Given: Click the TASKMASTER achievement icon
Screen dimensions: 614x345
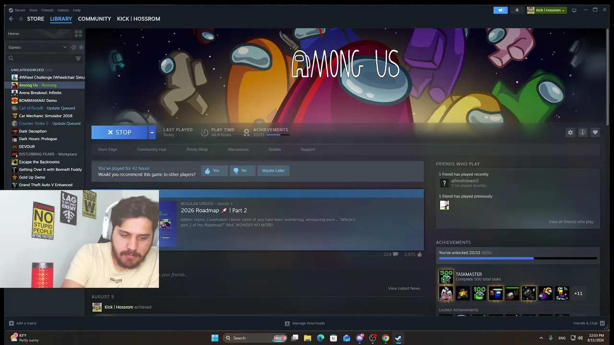Looking at the screenshot, I should pyautogui.click(x=446, y=276).
